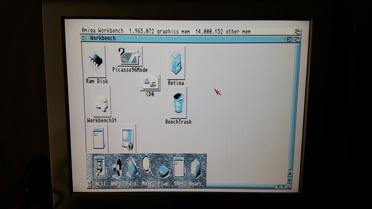Click the Unarc dock icon
The height and width of the screenshot is (209, 372).
195,168
